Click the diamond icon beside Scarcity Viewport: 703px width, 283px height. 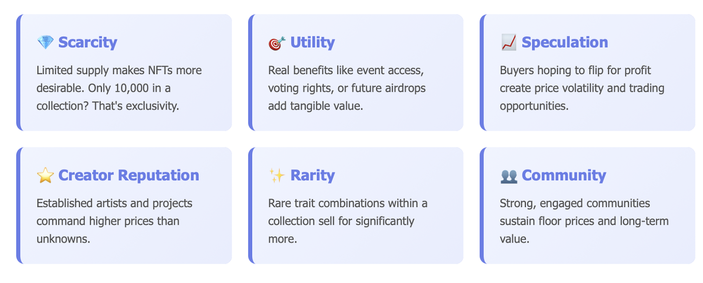pos(45,43)
